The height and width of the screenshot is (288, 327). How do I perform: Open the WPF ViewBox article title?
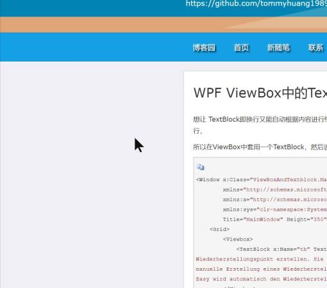260,93
